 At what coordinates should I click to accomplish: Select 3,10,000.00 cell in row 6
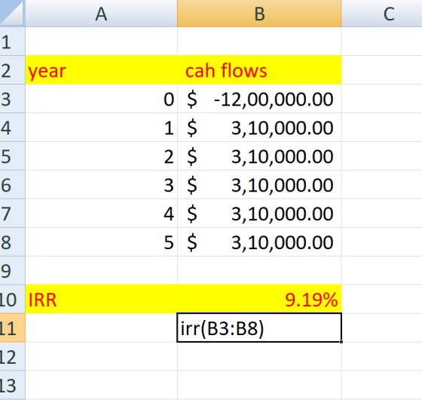(259, 185)
